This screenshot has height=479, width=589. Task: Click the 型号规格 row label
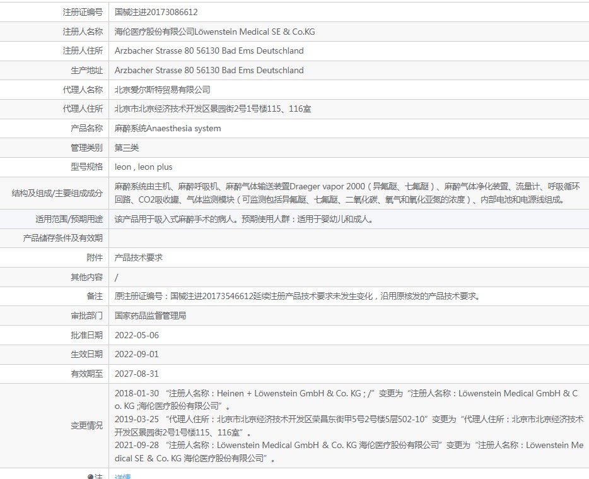(x=87, y=167)
